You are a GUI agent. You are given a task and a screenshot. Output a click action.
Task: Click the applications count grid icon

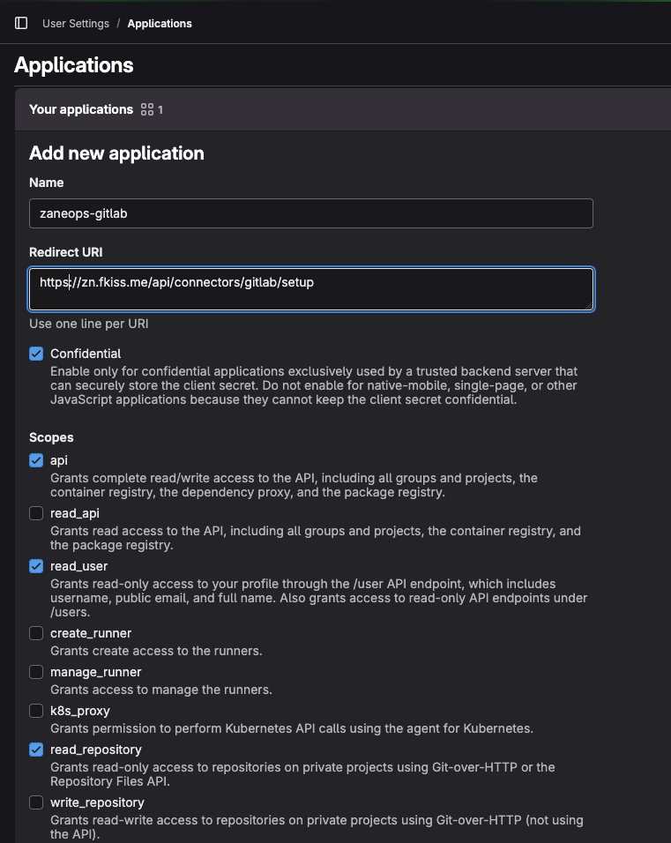[x=147, y=109]
